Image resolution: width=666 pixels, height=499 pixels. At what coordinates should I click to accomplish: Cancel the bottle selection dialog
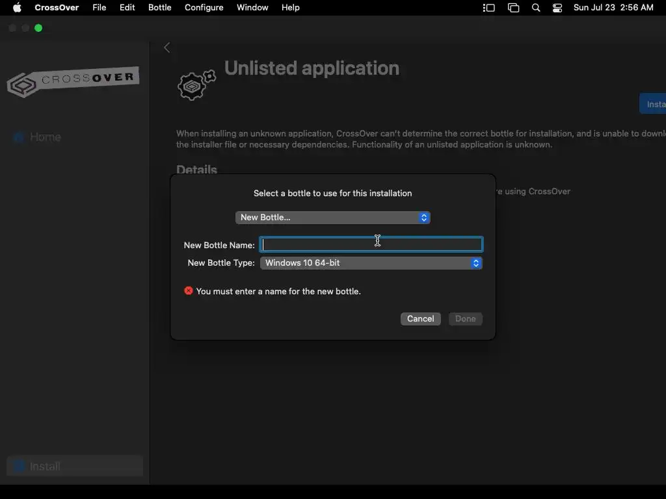421,318
